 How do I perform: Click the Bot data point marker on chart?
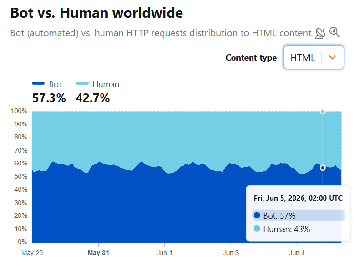pos(323,168)
